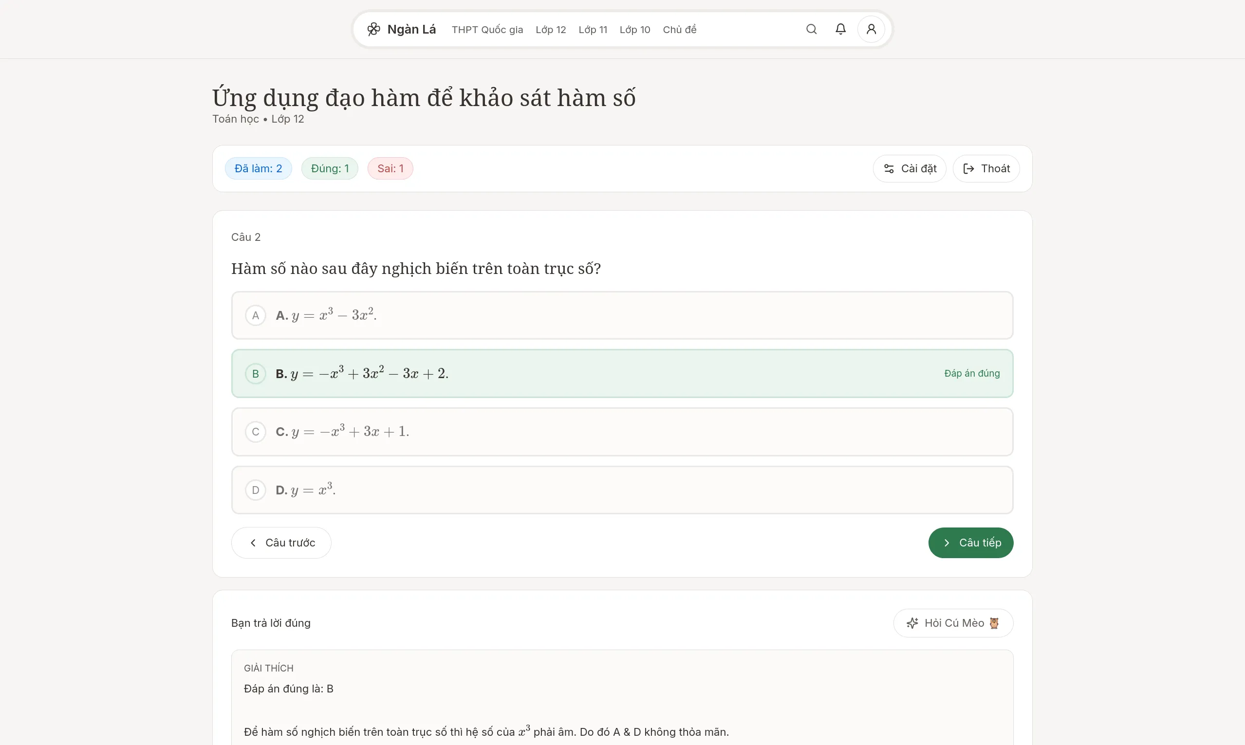Click the sliders icon in Cài đặt
This screenshot has height=745, width=1245.
coord(889,169)
